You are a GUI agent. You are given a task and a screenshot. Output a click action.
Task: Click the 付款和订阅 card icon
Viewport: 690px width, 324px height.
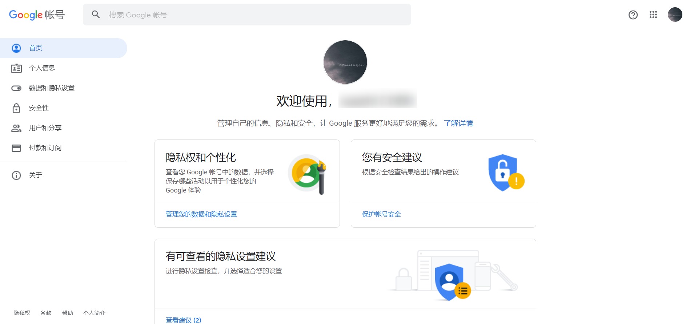[x=16, y=148]
